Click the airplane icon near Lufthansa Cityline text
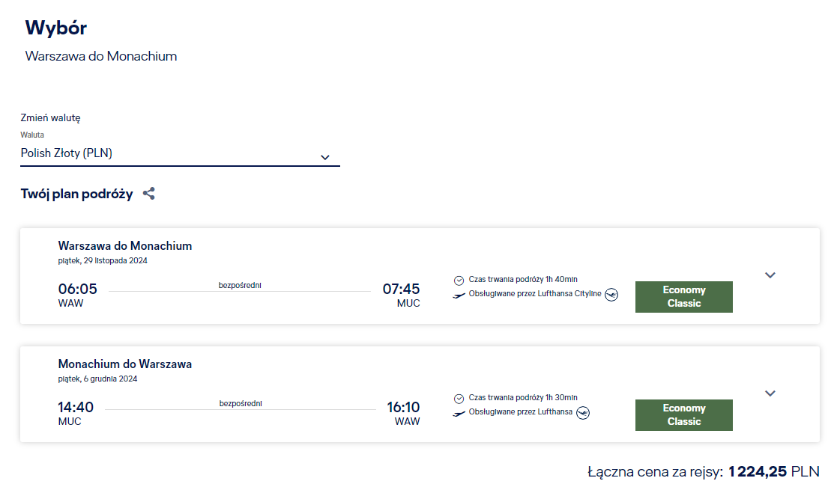Viewport: 828px width, 487px height. (459, 295)
